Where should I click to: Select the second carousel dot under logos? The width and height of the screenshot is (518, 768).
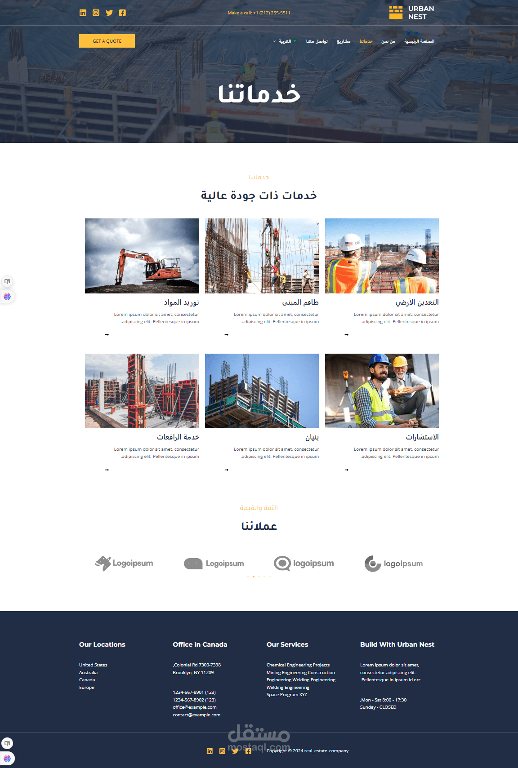pos(254,576)
